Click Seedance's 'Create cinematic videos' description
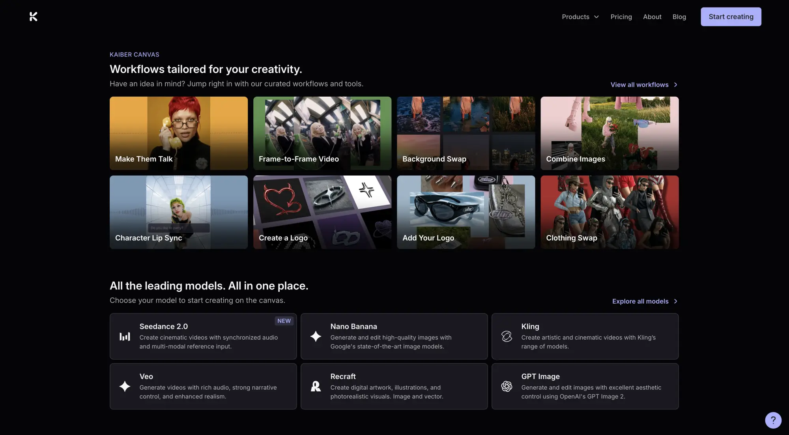The width and height of the screenshot is (789, 435). pos(208,342)
